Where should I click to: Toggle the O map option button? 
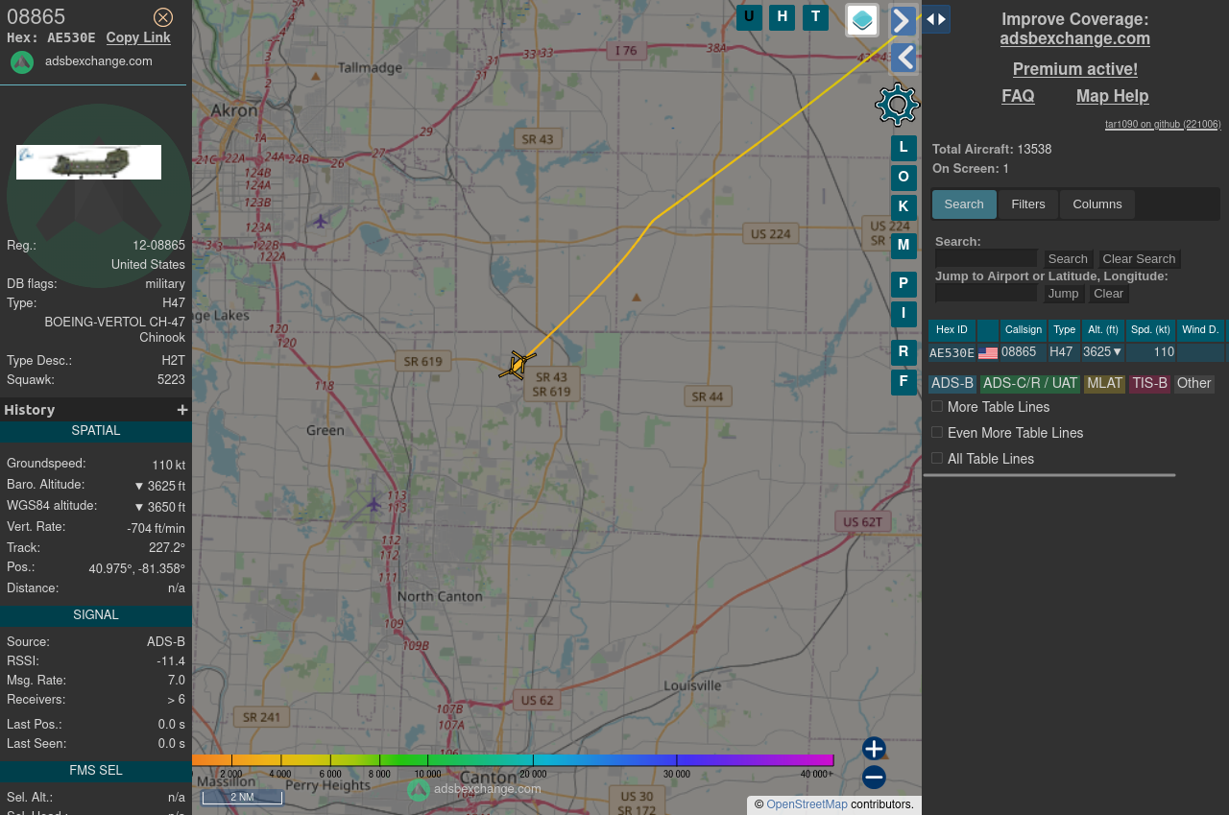pyautogui.click(x=904, y=178)
